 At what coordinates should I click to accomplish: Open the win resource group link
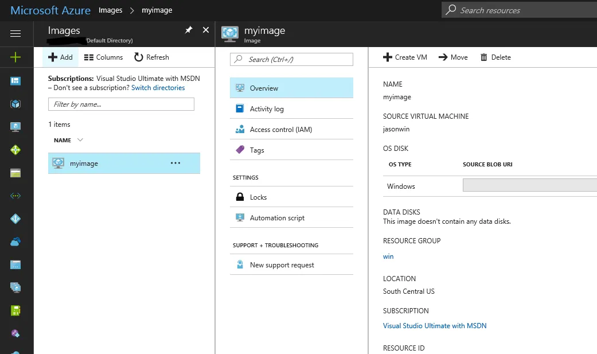tap(388, 256)
